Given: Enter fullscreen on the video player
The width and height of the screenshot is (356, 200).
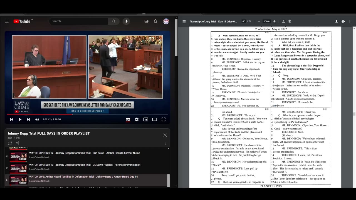Looking at the screenshot, I should pyautogui.click(x=164, y=119).
